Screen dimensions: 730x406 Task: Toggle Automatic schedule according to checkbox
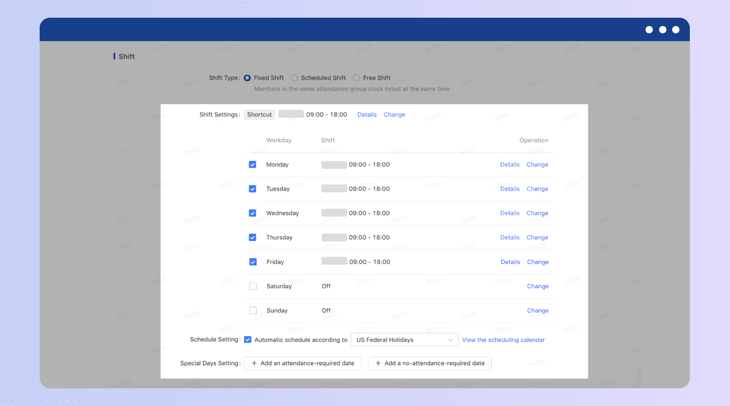[248, 340]
